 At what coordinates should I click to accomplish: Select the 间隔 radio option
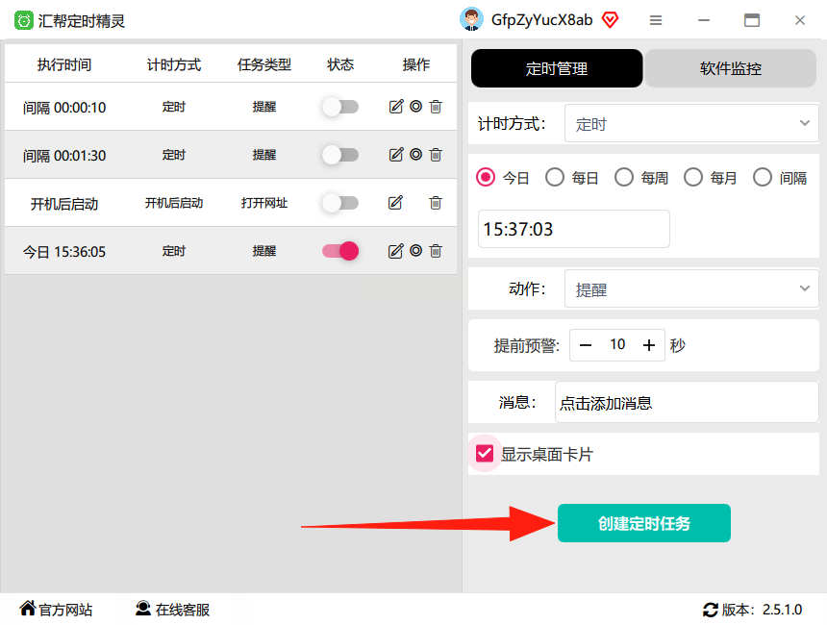click(763, 177)
